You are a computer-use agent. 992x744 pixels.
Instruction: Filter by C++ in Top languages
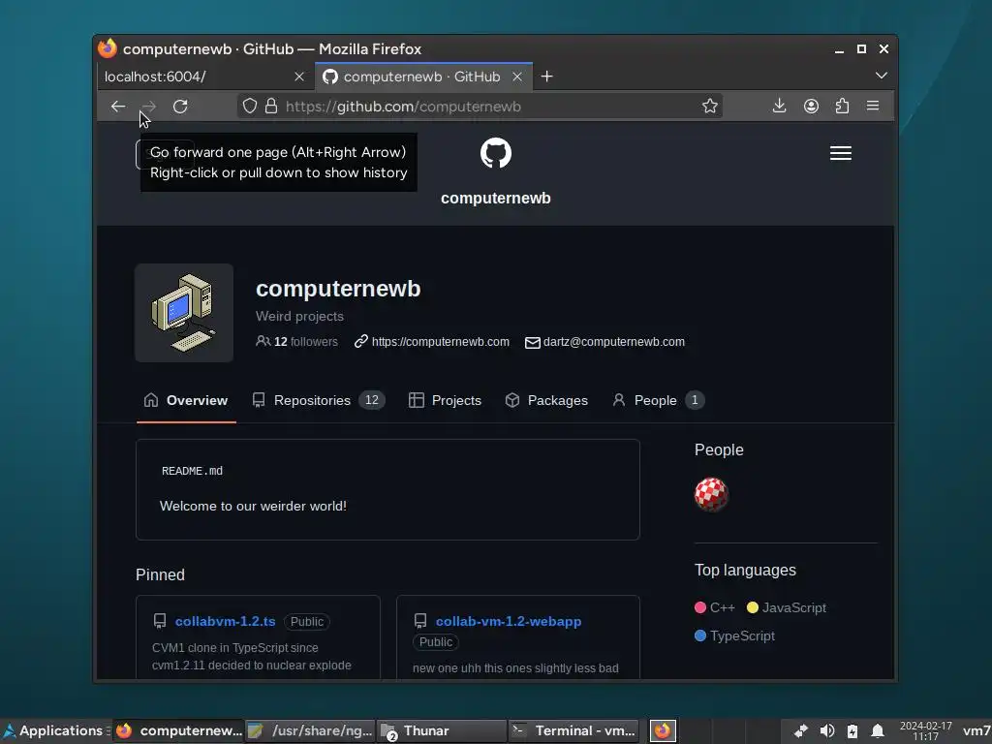(715, 607)
